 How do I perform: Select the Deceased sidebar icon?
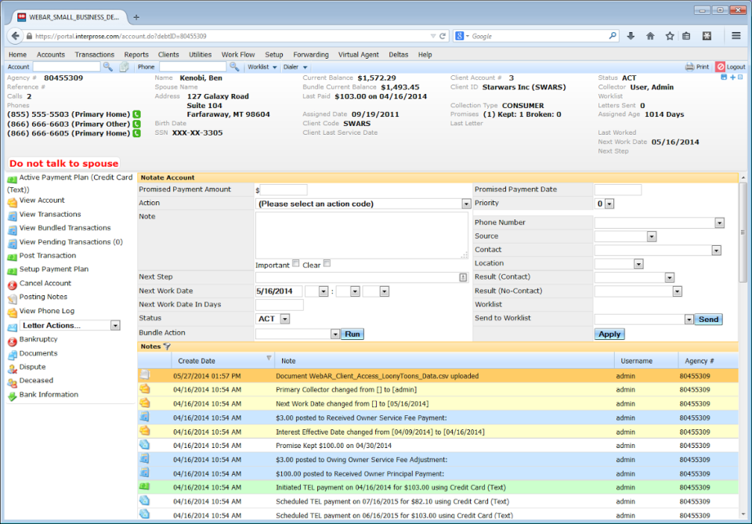click(13, 381)
